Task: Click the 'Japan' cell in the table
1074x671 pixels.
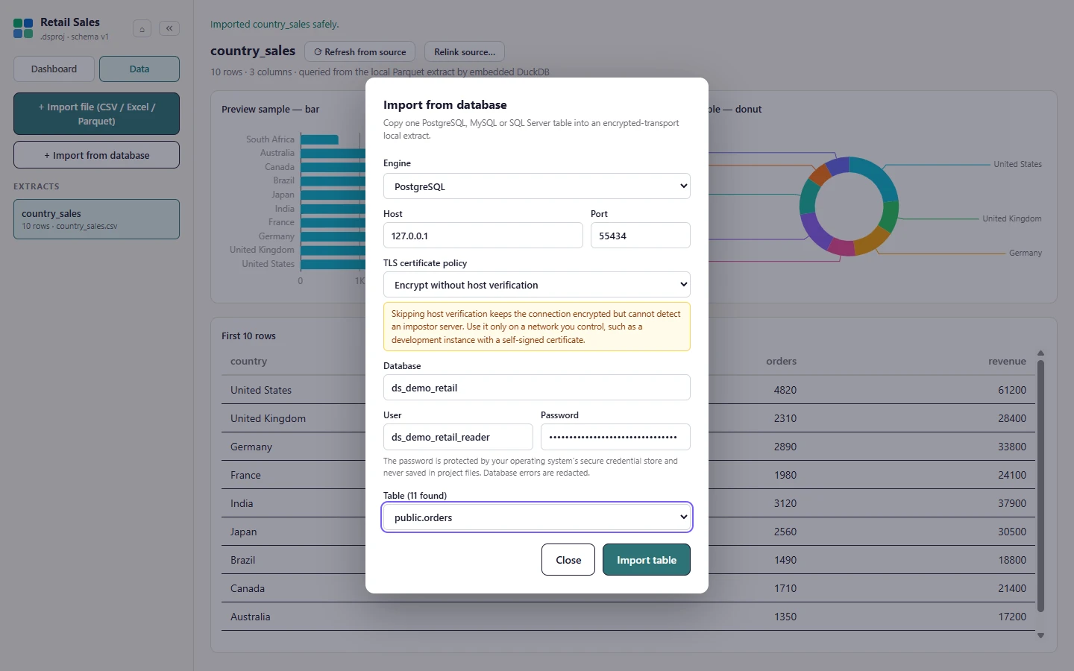Action: tap(243, 532)
